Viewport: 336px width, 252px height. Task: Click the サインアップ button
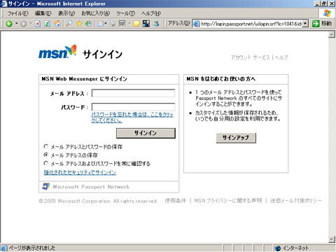pyautogui.click(x=236, y=138)
